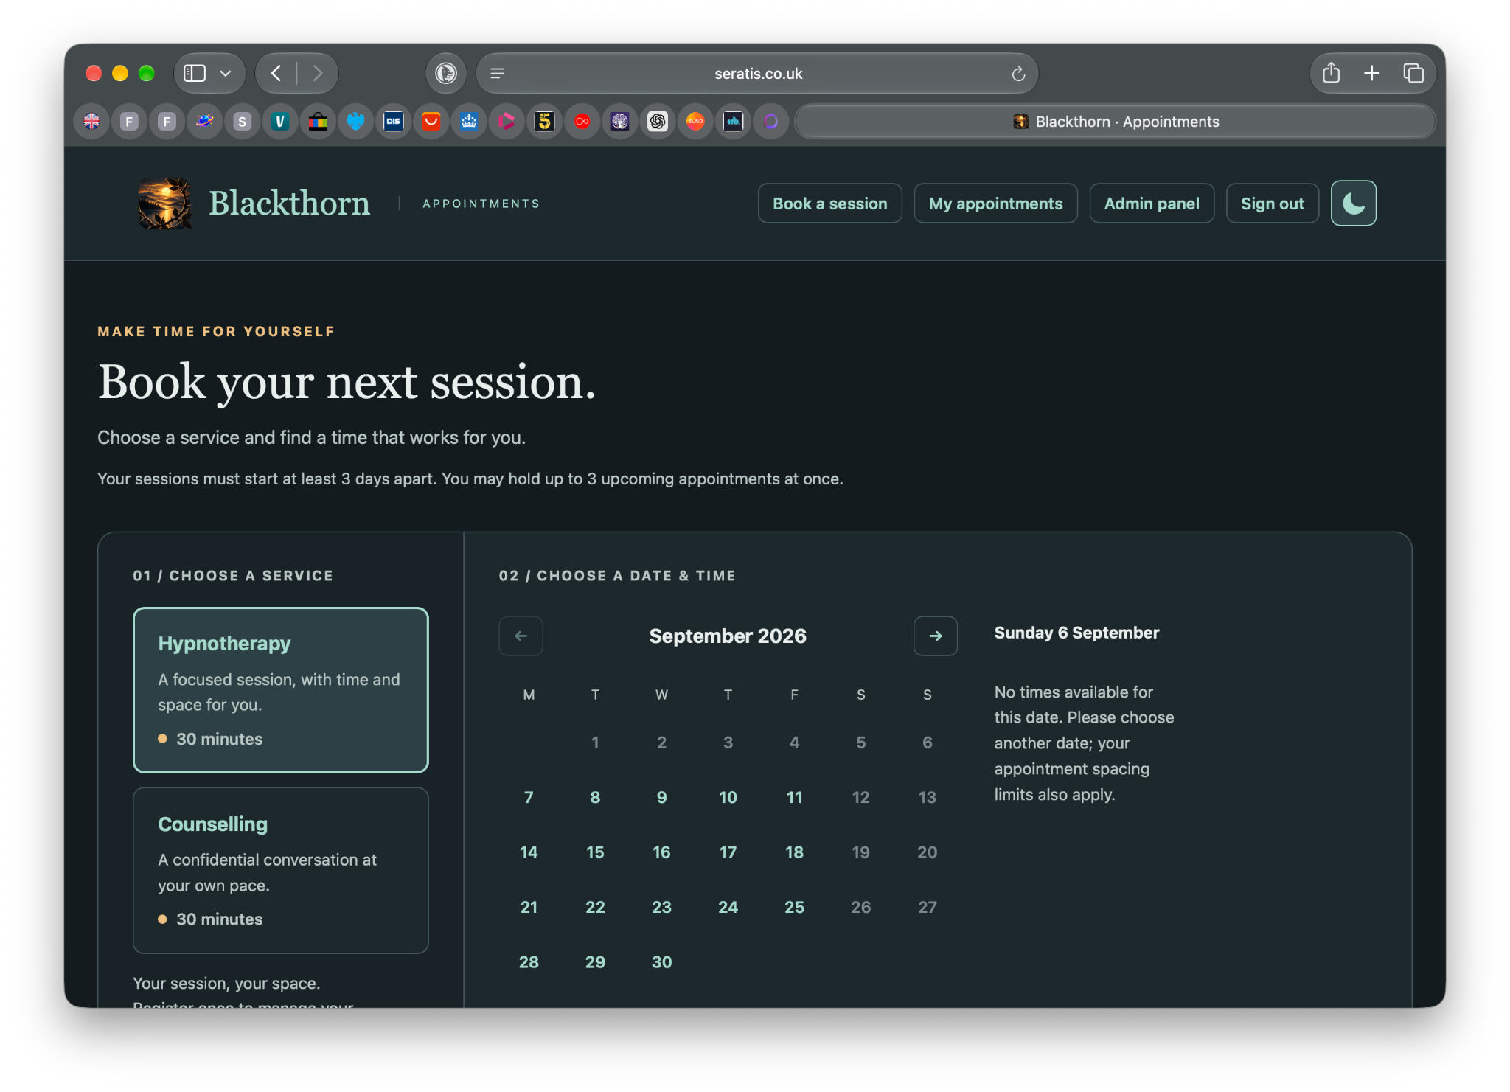Viewport: 1510px width, 1092px height.
Task: Open My appointments
Action: (x=995, y=204)
